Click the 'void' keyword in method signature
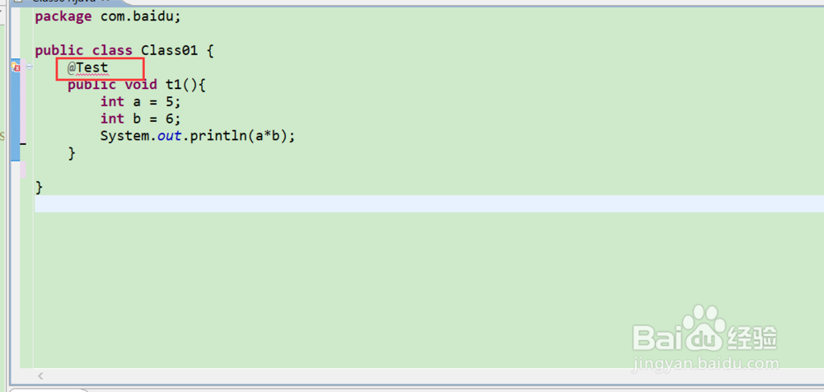824x392 pixels. [140, 84]
